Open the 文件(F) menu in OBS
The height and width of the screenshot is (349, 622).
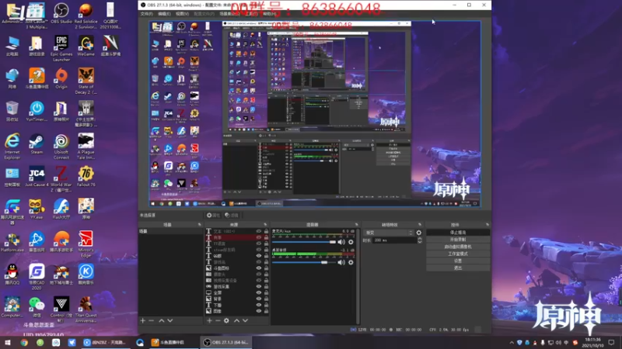point(147,14)
